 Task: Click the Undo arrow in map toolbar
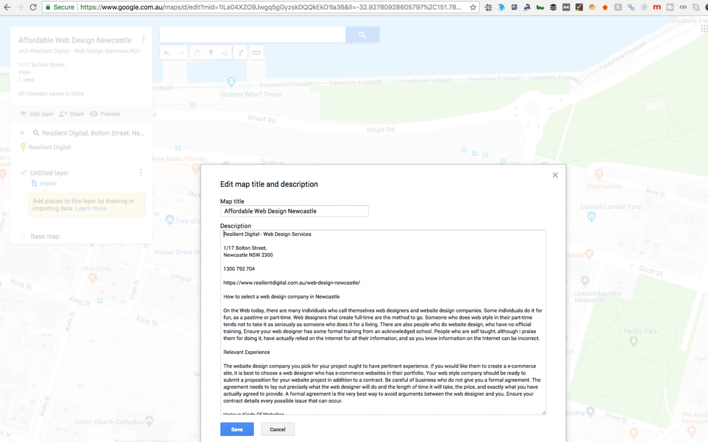click(167, 53)
